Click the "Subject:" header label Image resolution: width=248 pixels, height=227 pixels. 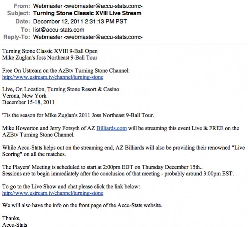[x=18, y=14]
